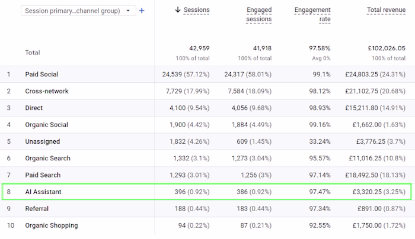Screen dimensions: 415x239
Task: Click the down arrow sort icon beside Sessions
Action: [x=178, y=10]
